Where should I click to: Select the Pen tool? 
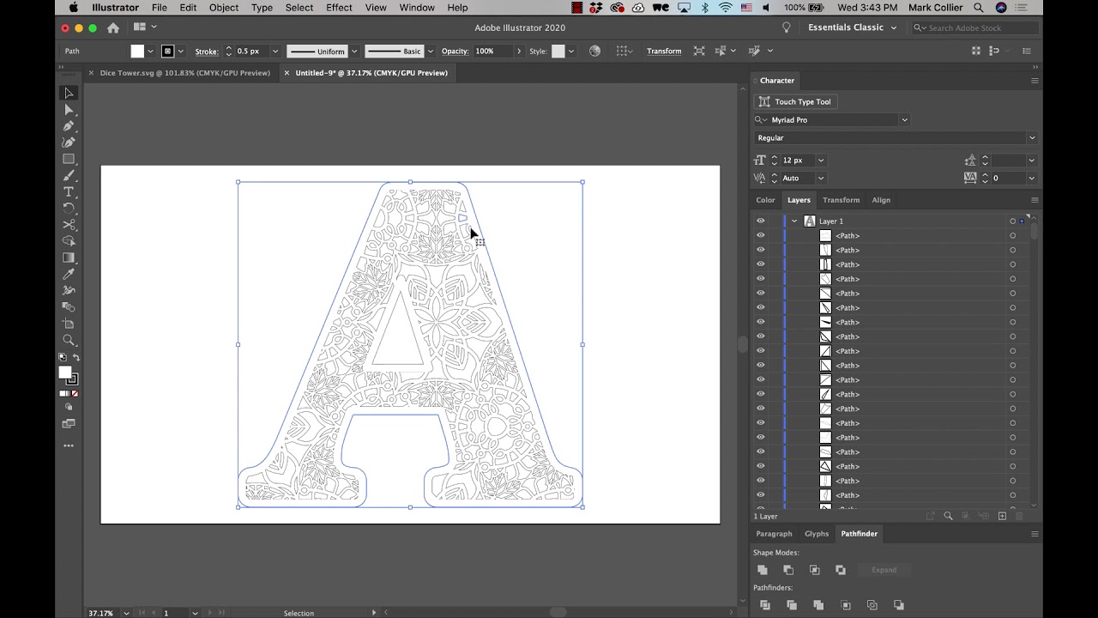tap(69, 126)
